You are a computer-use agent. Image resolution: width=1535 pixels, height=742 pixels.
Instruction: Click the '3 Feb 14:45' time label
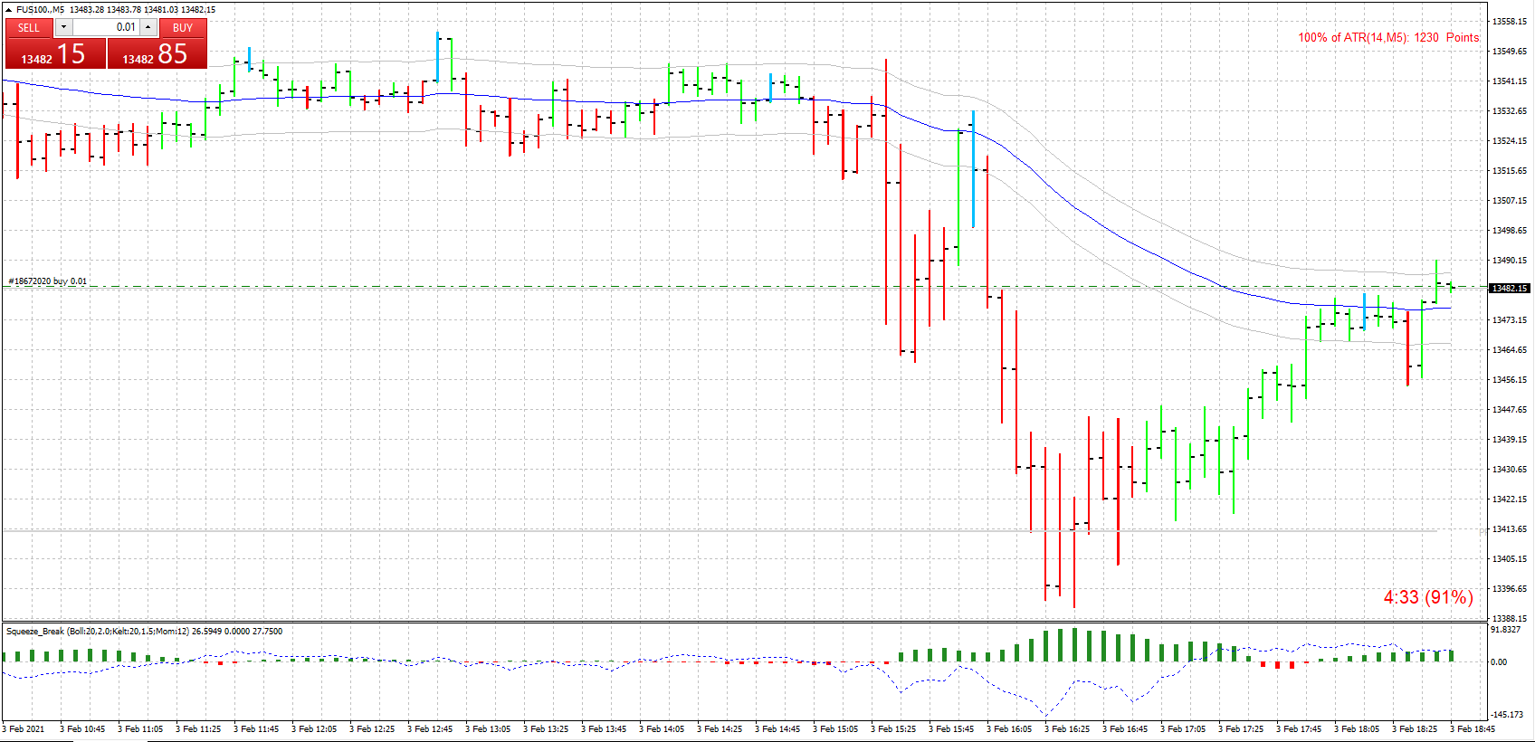coord(777,728)
